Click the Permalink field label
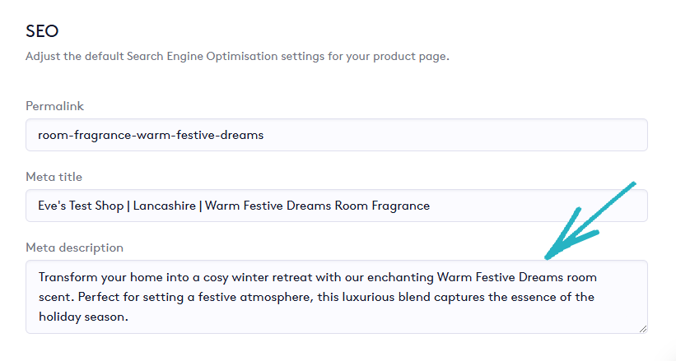Viewport: 676px width, 361px height. (54, 106)
